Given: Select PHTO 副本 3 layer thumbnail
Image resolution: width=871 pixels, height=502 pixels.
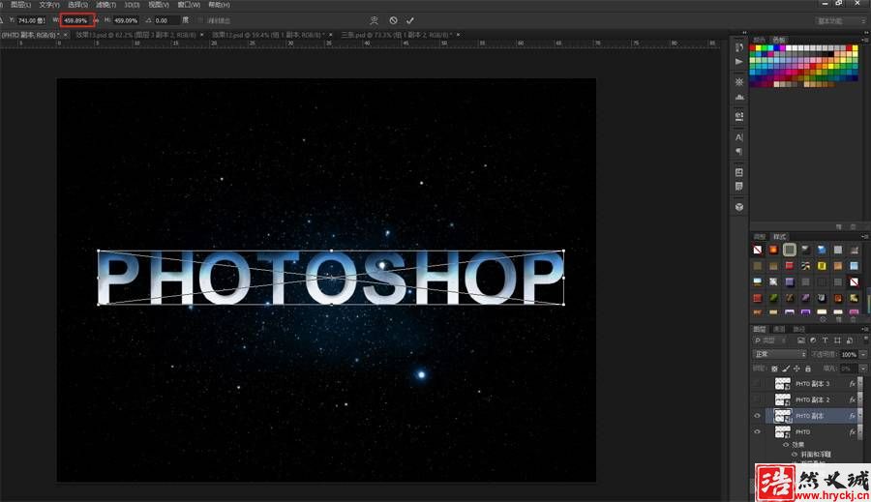Looking at the screenshot, I should tap(783, 384).
